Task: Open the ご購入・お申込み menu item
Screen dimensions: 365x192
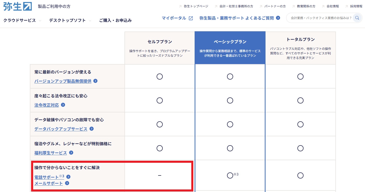Action: (x=115, y=21)
